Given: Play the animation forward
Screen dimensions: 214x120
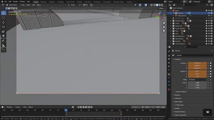Looking at the screenshot, I should [86, 107].
